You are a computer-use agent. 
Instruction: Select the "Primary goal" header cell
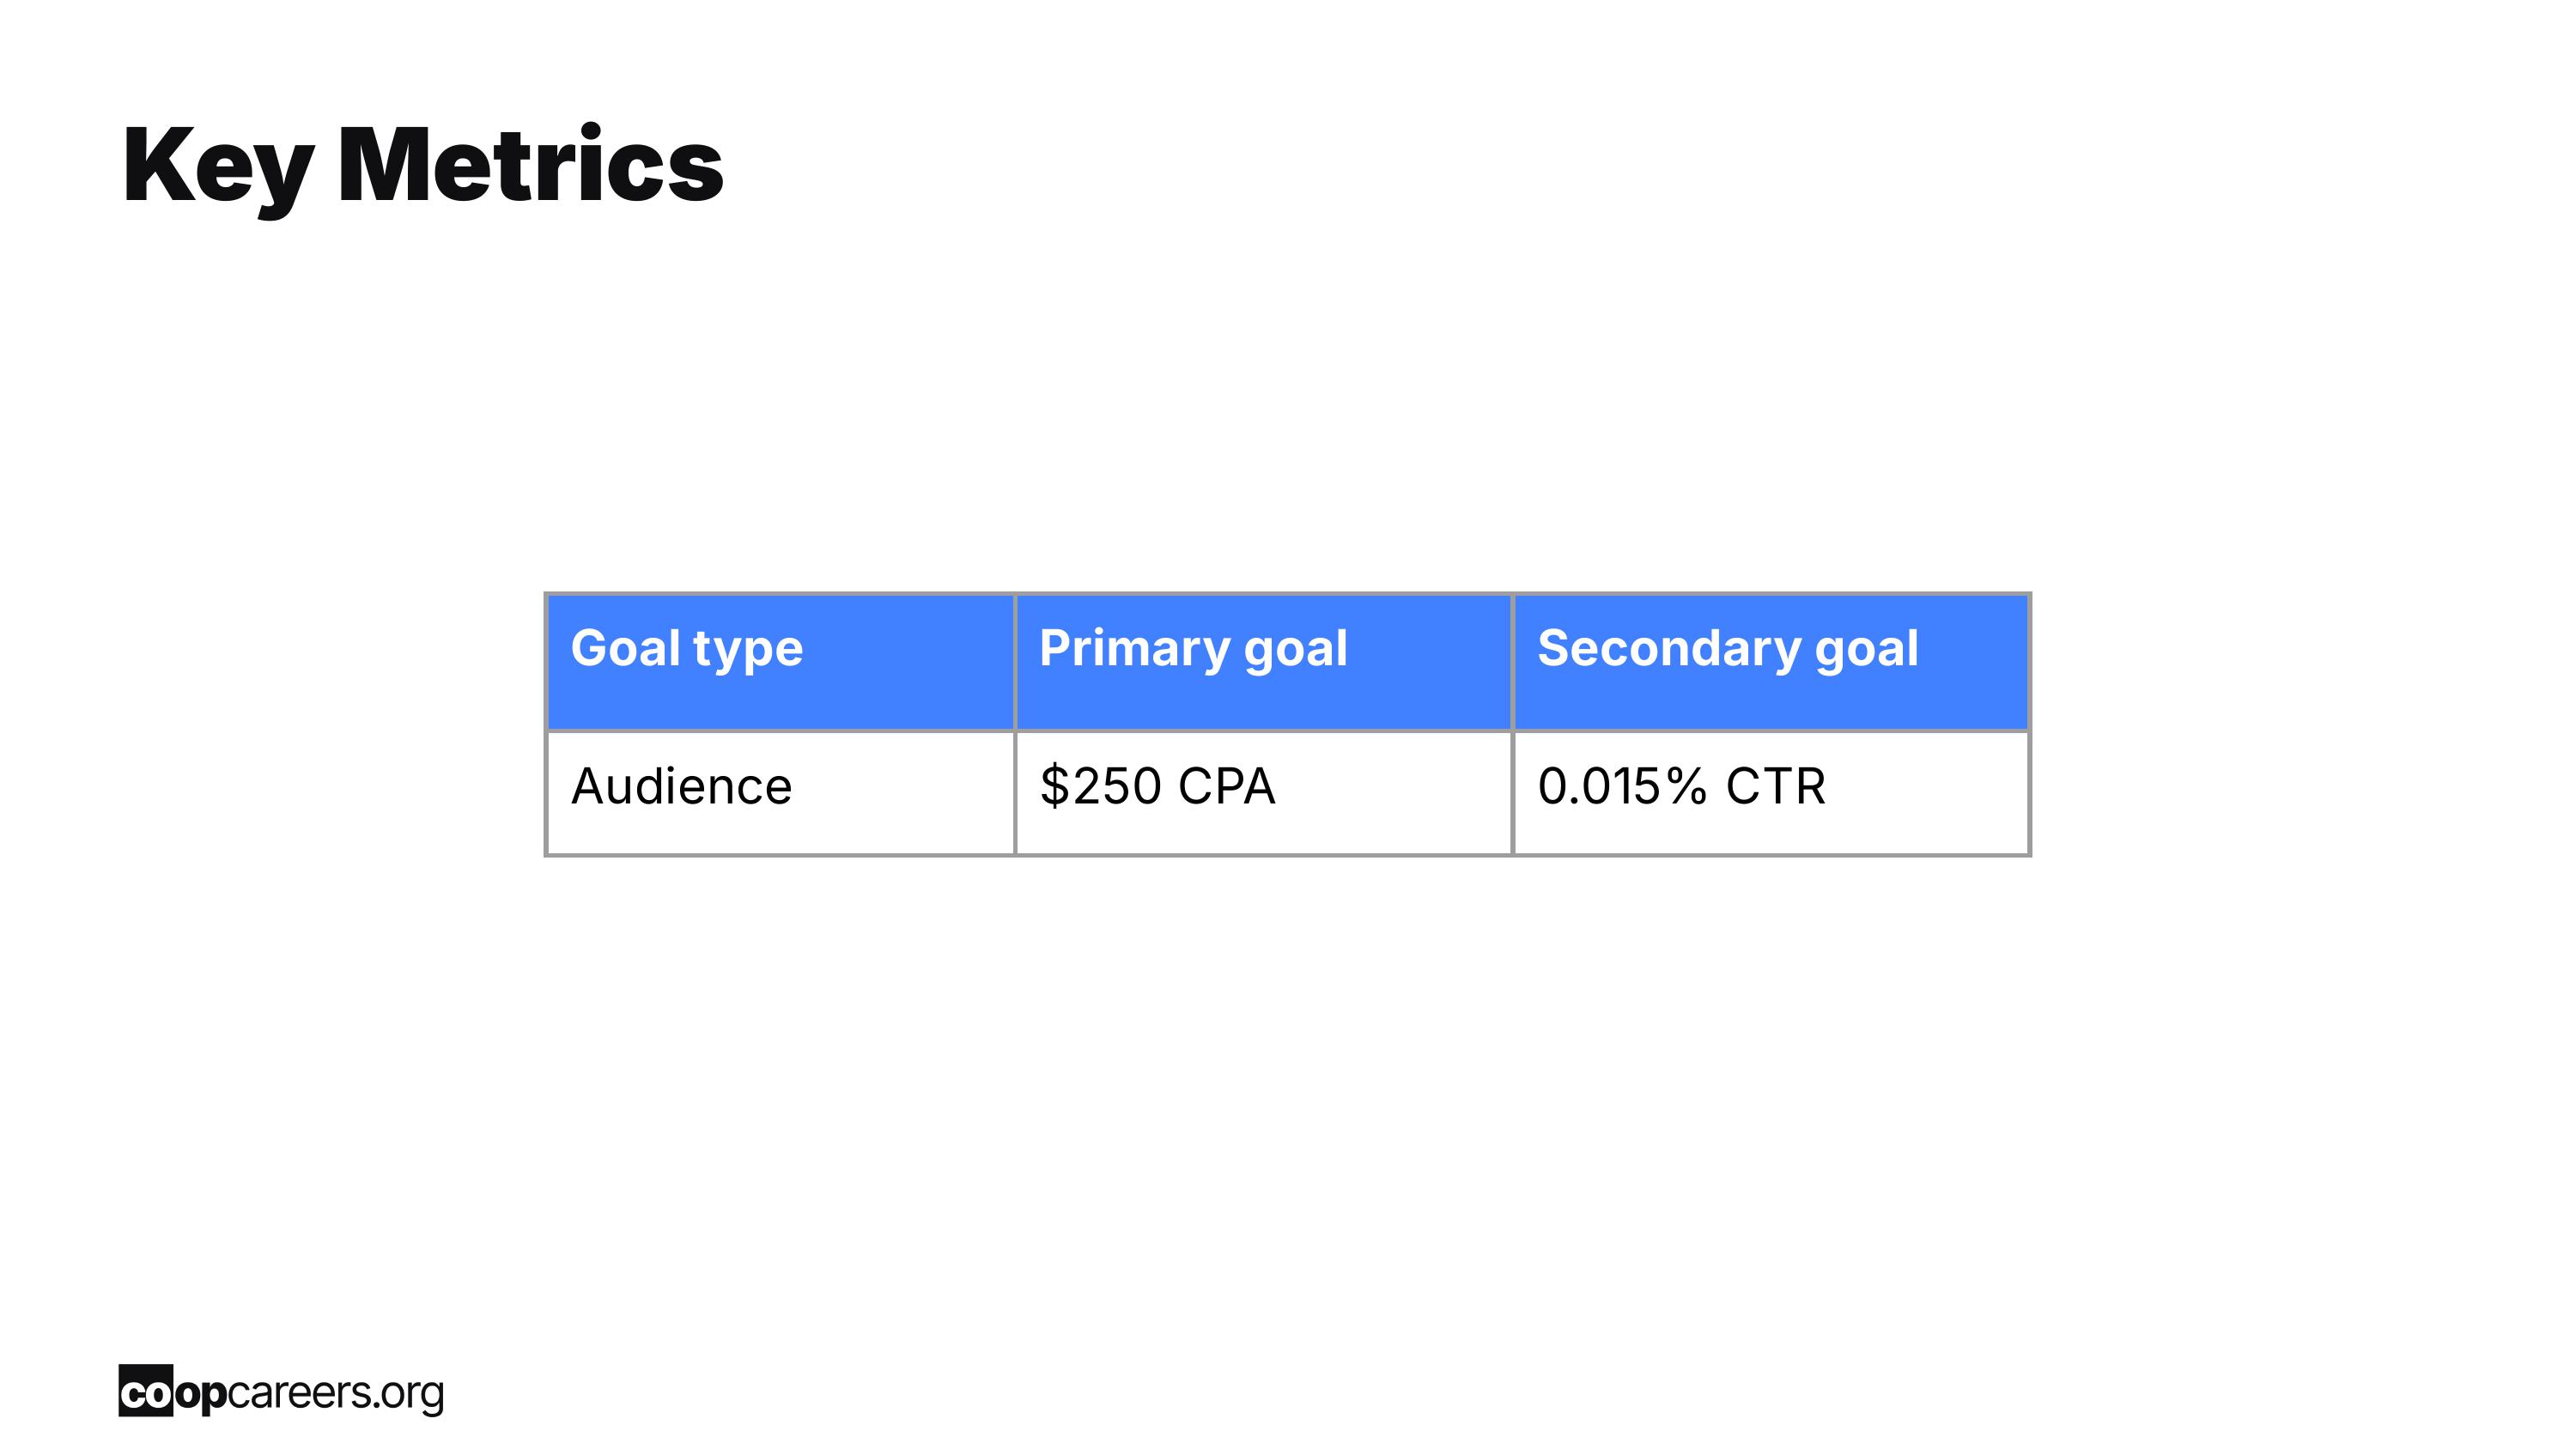[x=1264, y=662]
